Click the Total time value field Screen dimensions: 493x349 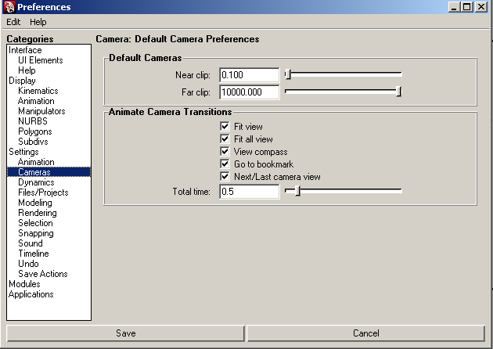coord(249,192)
